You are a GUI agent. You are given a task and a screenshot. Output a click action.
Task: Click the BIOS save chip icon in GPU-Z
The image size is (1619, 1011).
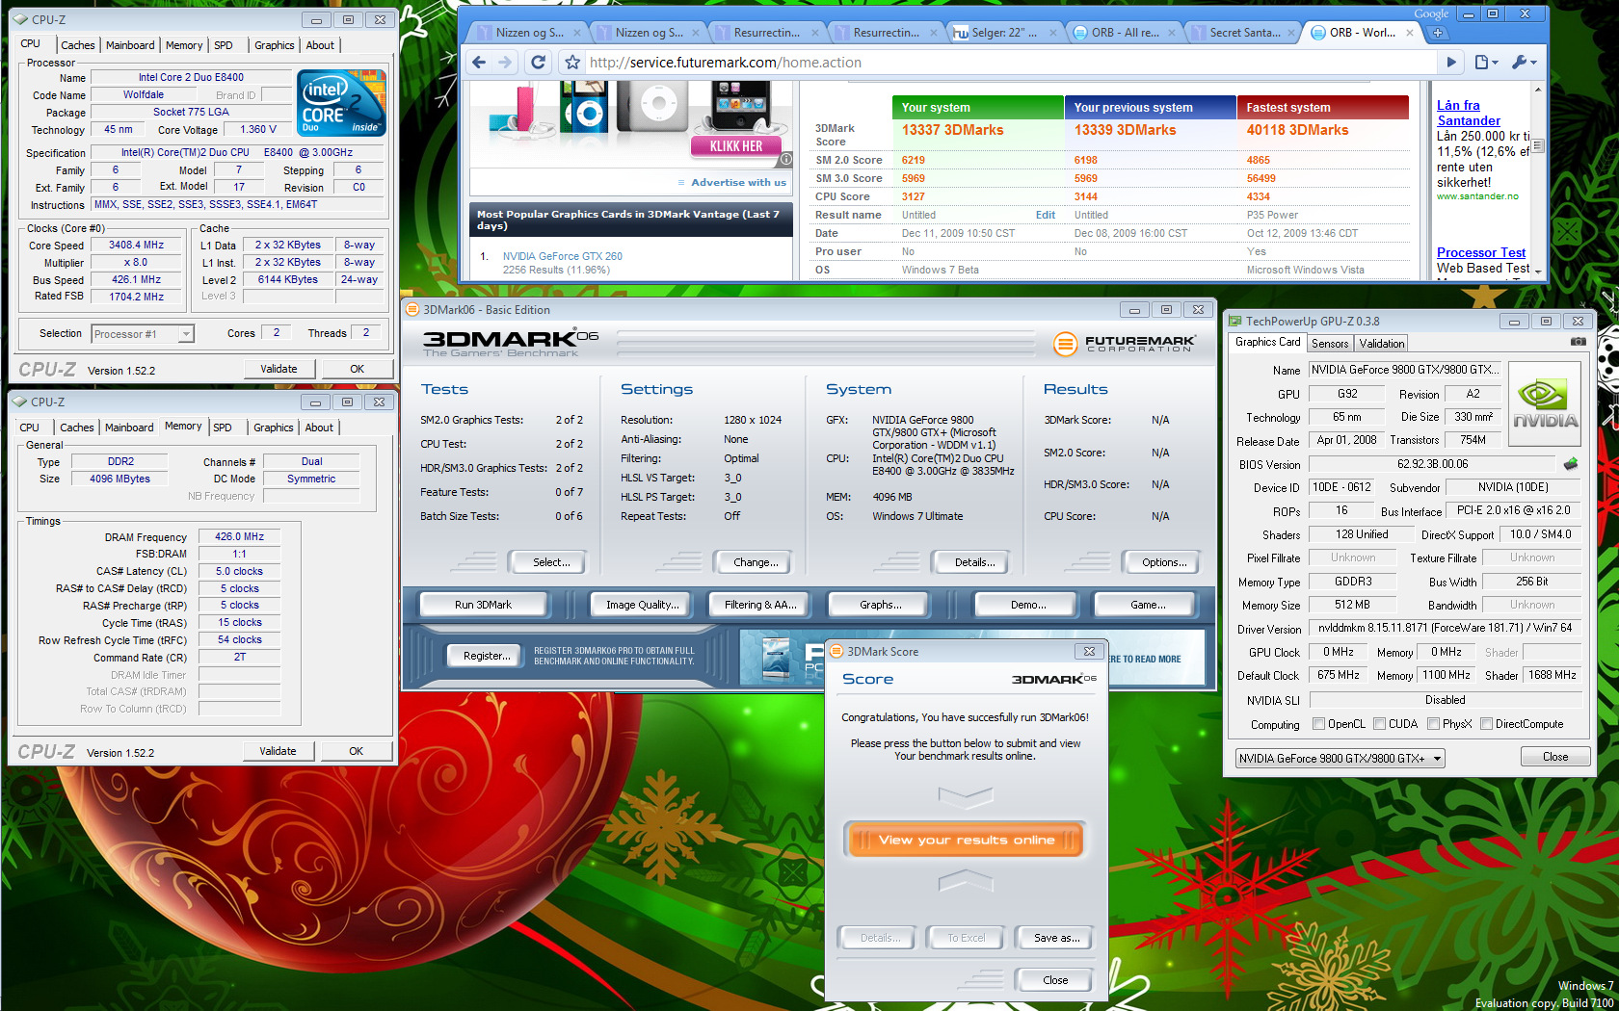1571,464
